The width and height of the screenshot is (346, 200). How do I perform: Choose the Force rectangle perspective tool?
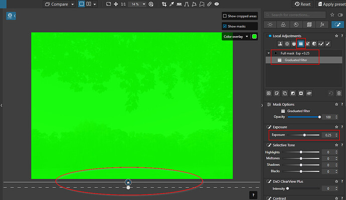click(194, 4)
